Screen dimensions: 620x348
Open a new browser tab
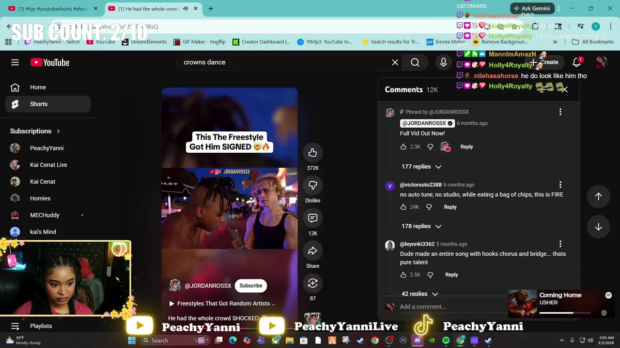[x=210, y=9]
